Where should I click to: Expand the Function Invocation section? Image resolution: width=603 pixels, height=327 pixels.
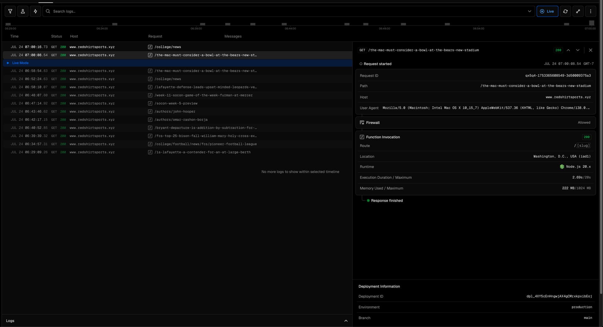click(x=475, y=137)
